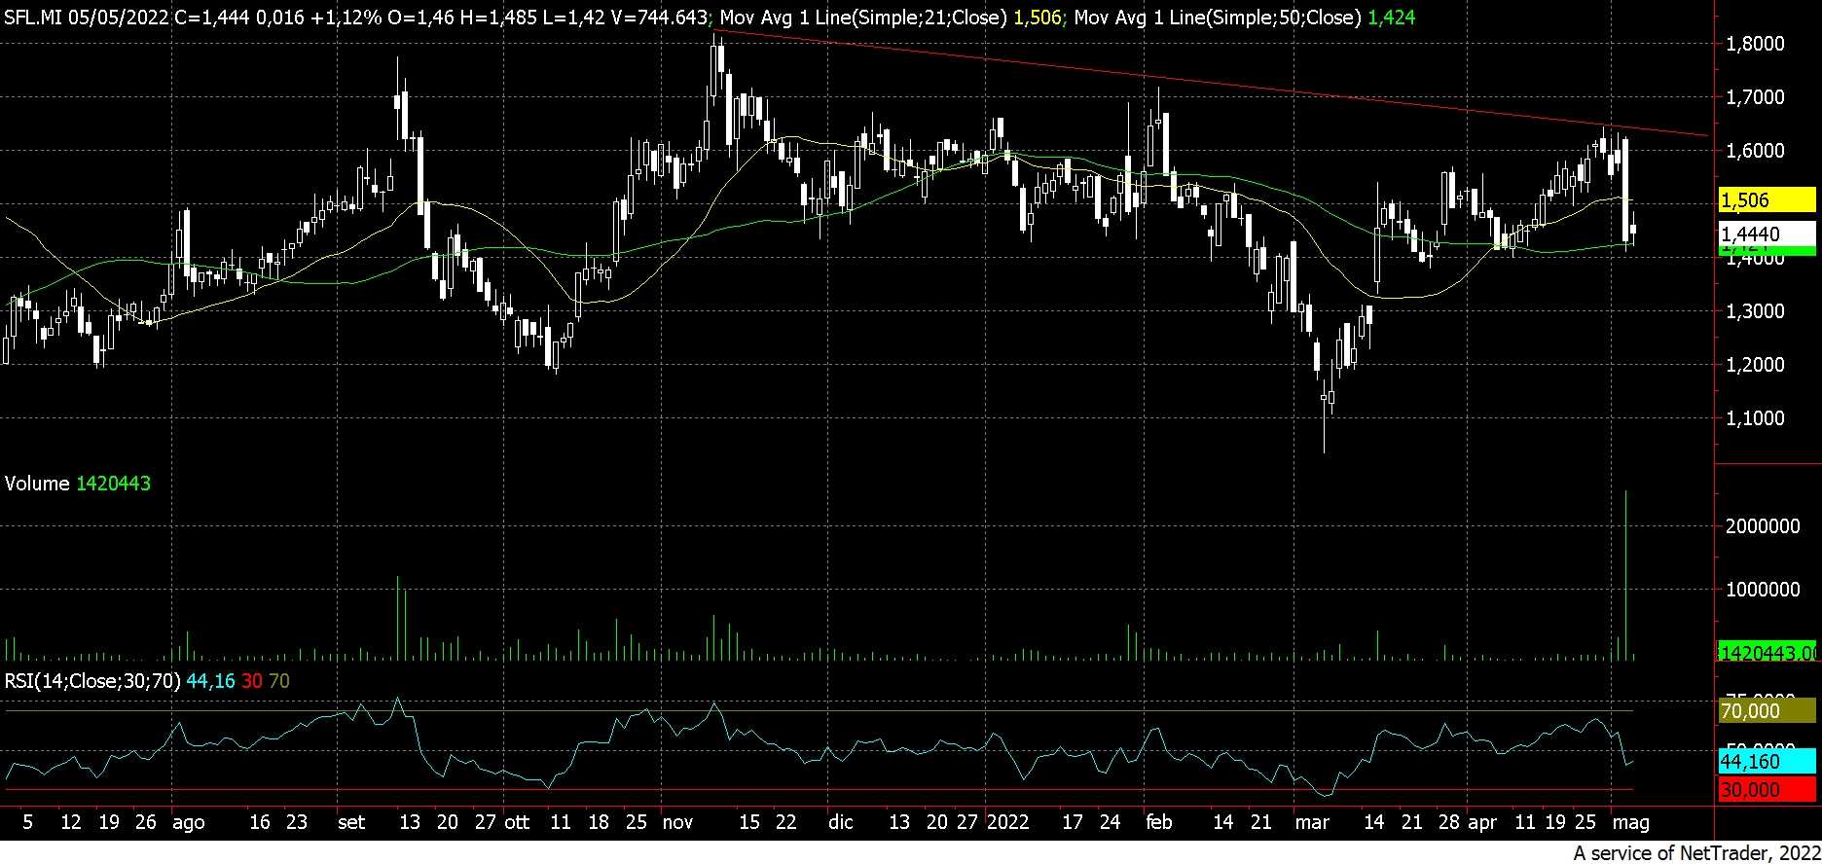Click the 1,8000 price axis label
1822x864 pixels.
pos(1755,44)
